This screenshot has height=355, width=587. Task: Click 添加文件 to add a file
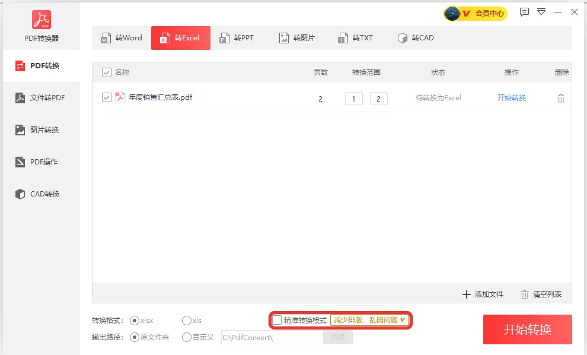pos(483,294)
